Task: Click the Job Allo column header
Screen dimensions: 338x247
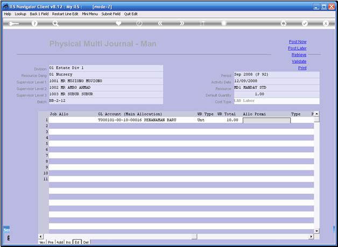Action: (59, 114)
